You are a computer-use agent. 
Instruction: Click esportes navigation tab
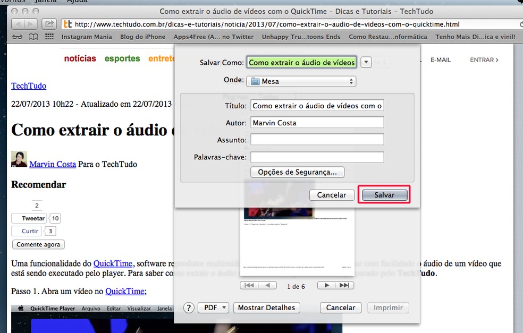point(122,58)
